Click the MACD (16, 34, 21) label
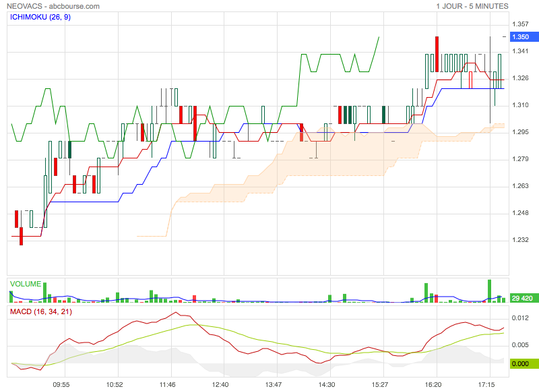The width and height of the screenshot is (539, 391). (41, 312)
